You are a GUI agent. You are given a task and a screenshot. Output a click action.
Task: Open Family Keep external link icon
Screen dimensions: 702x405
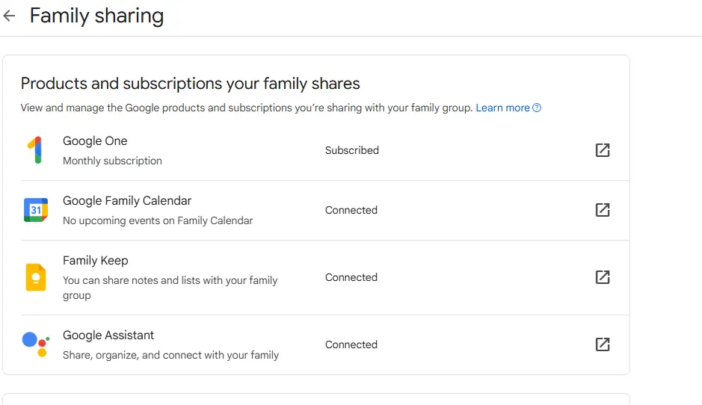603,277
